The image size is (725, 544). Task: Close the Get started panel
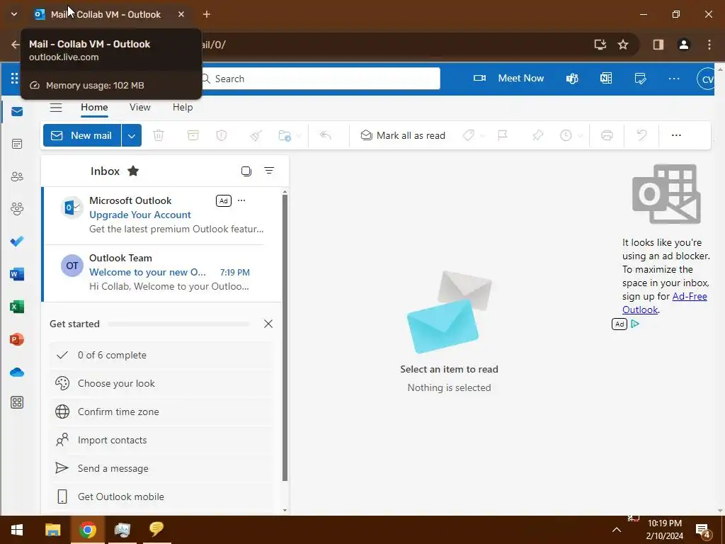point(268,324)
